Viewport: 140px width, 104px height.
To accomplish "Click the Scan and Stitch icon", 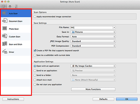I will pyautogui.click(x=5, y=44).
